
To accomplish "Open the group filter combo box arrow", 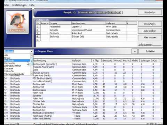I will [31, 51].
